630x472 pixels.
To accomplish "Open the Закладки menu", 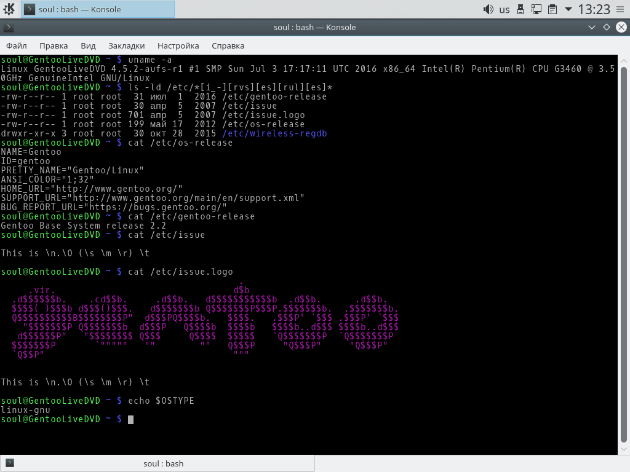I will pyautogui.click(x=127, y=45).
